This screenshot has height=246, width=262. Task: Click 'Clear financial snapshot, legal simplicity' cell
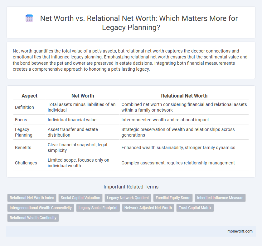pos(83,148)
